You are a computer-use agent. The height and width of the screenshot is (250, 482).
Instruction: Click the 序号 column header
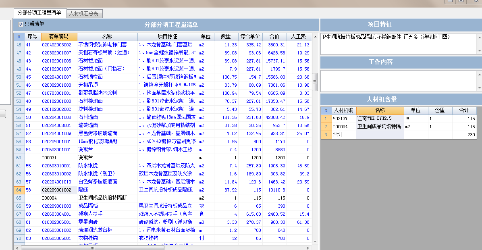pos(32,37)
